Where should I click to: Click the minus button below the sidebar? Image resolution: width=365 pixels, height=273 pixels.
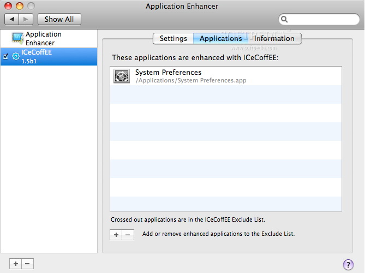click(27, 264)
